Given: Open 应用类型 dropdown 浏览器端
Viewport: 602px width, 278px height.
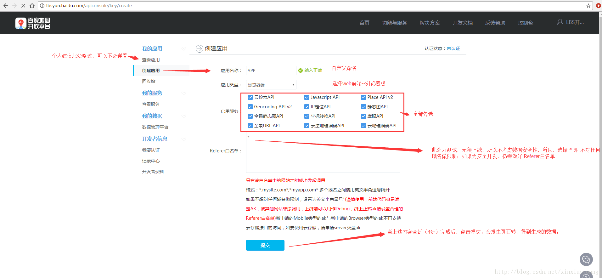Looking at the screenshot, I should click(271, 85).
